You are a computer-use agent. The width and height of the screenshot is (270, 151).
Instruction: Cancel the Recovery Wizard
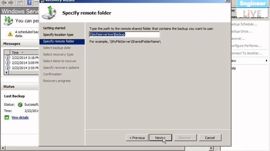tap(210, 138)
